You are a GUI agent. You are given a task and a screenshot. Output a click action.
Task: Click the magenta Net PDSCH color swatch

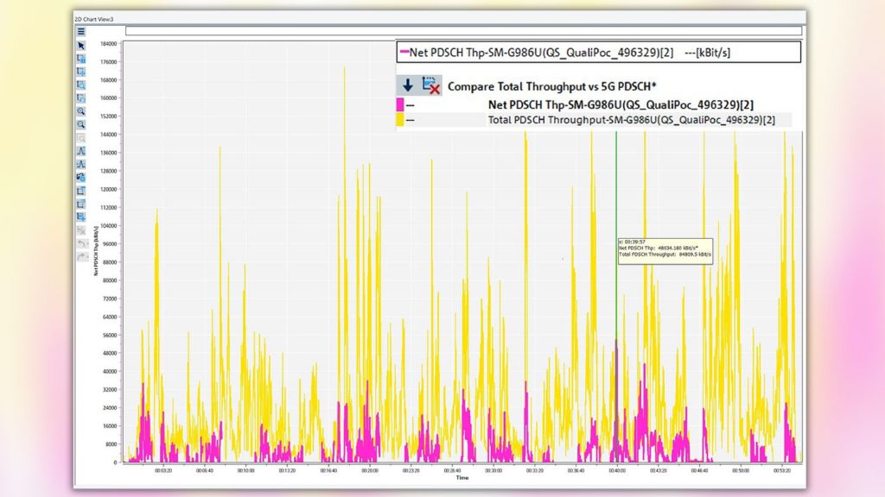[403, 105]
